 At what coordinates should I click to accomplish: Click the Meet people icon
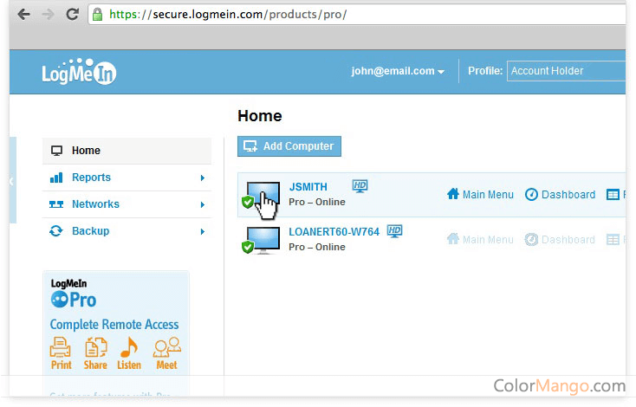tap(166, 347)
